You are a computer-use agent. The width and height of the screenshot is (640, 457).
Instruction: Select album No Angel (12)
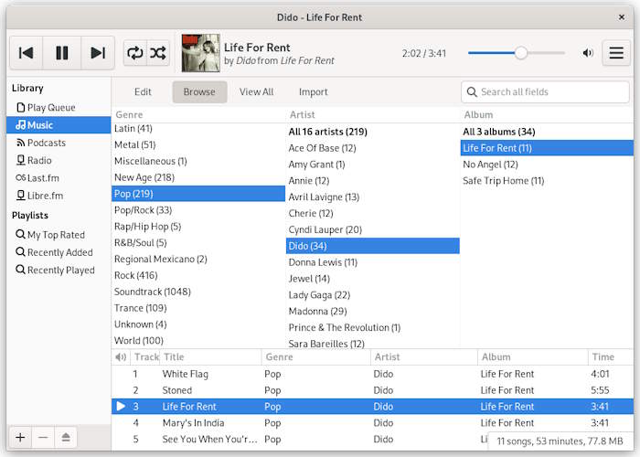click(x=547, y=165)
